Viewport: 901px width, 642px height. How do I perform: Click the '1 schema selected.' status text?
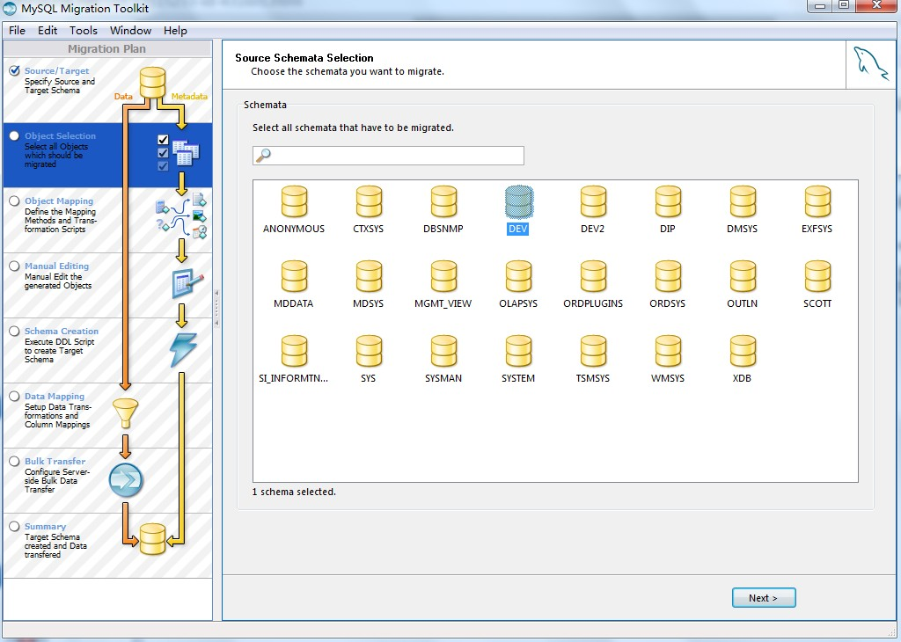pyautogui.click(x=294, y=492)
